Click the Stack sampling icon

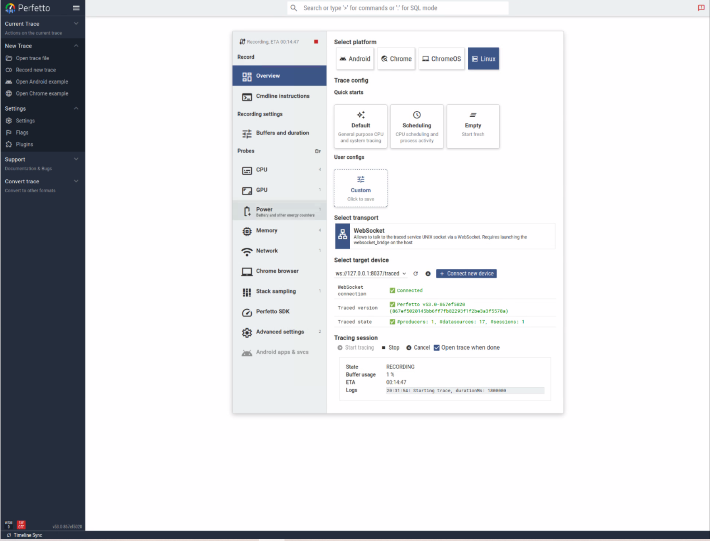pyautogui.click(x=247, y=292)
